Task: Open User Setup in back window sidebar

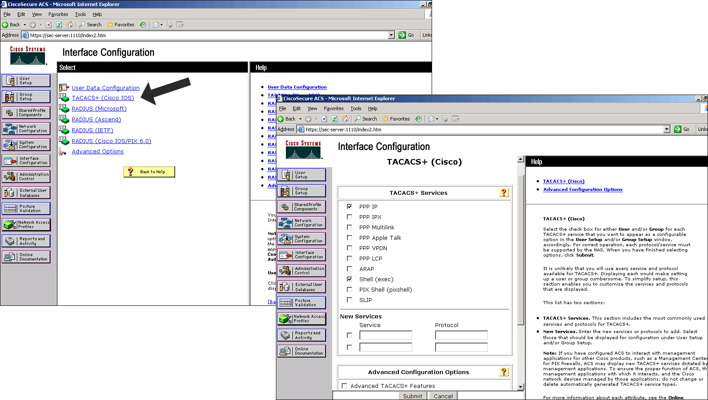Action: [26, 81]
